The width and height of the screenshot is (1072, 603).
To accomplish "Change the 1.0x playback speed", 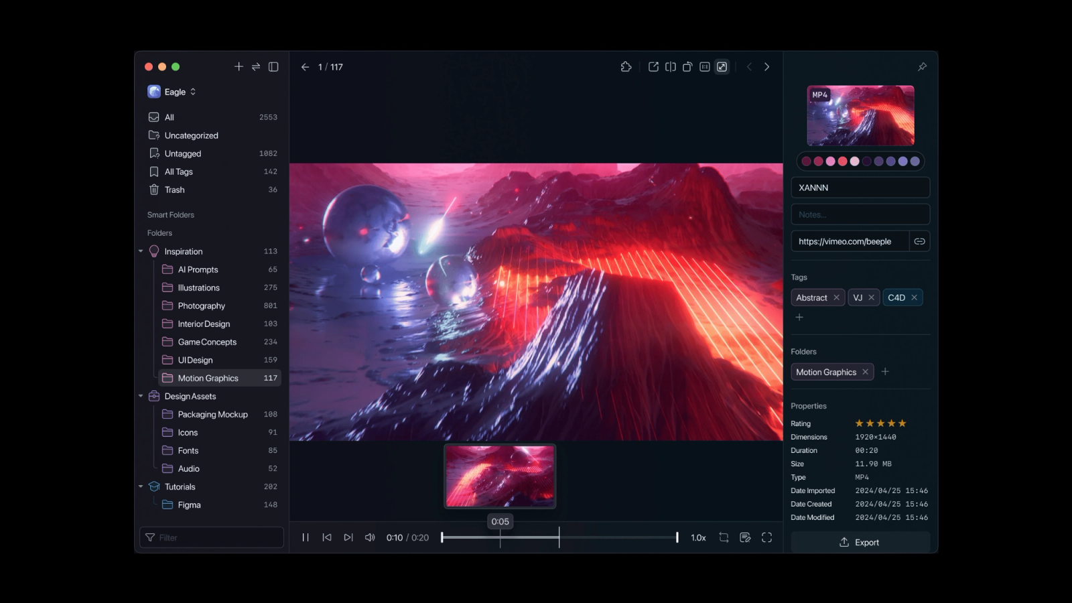I will pos(698,537).
